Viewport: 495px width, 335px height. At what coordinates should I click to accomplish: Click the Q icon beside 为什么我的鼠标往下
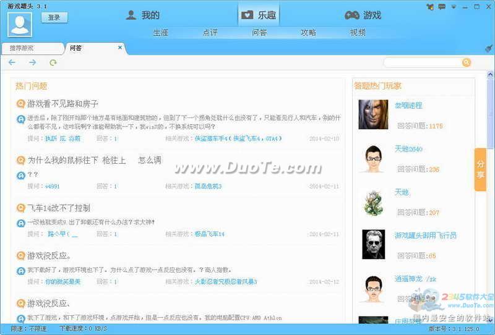tap(20, 160)
